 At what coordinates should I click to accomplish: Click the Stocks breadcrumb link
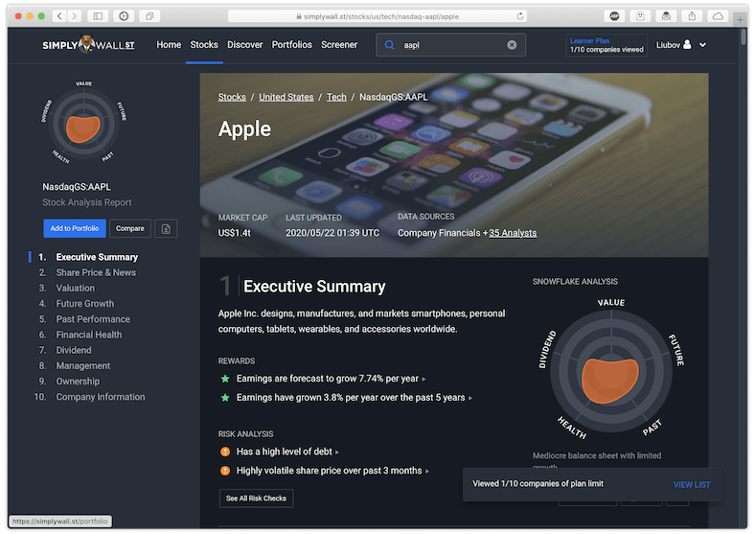(x=232, y=97)
